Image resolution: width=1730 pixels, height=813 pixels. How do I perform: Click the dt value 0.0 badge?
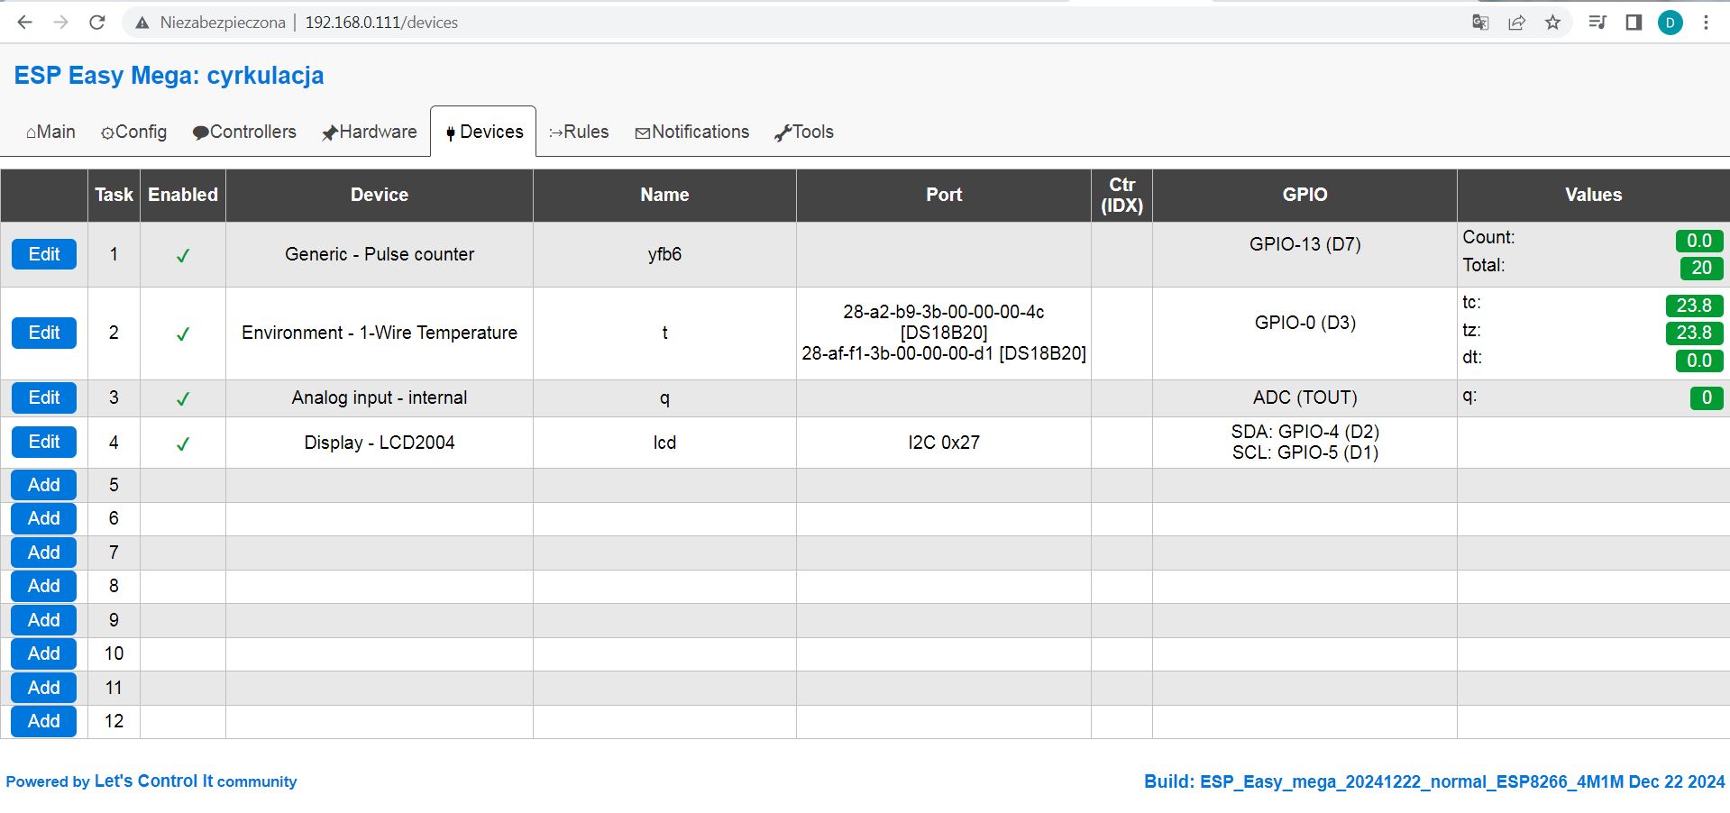click(x=1699, y=361)
